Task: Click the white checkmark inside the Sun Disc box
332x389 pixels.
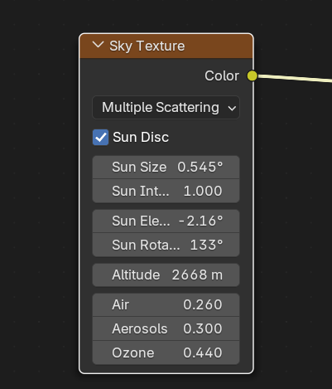Action: pos(100,137)
